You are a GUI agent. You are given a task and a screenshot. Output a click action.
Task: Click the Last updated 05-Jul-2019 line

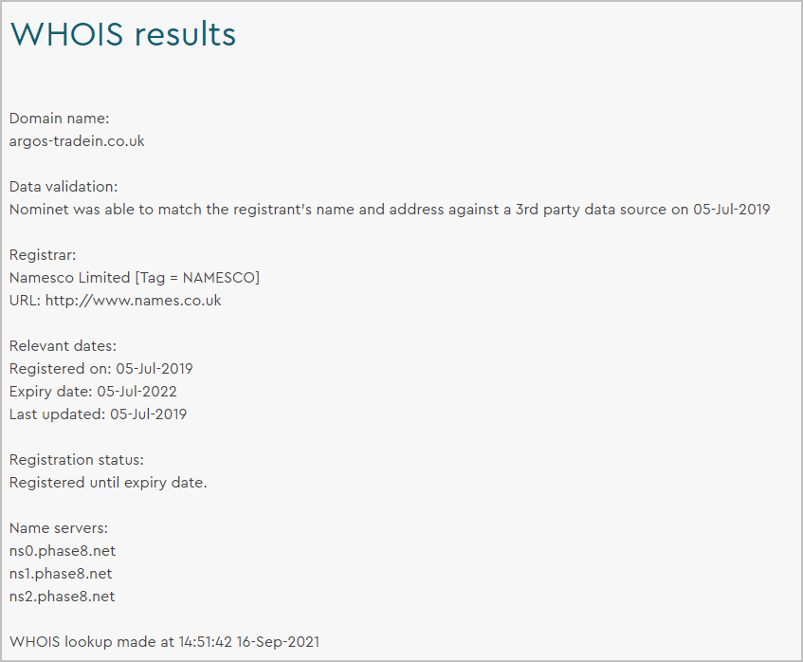tap(99, 414)
